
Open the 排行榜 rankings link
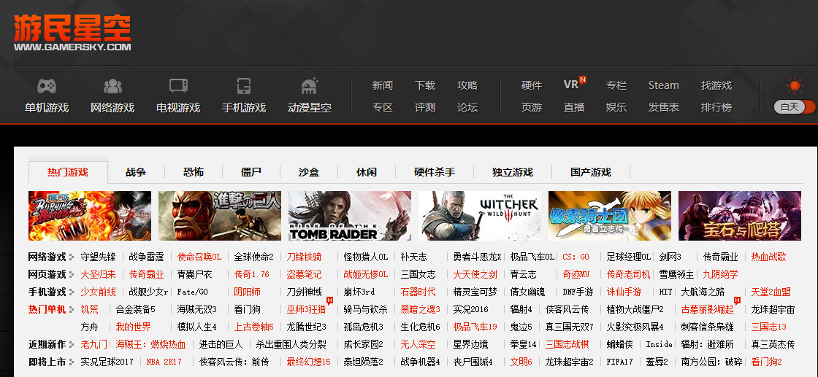716,107
